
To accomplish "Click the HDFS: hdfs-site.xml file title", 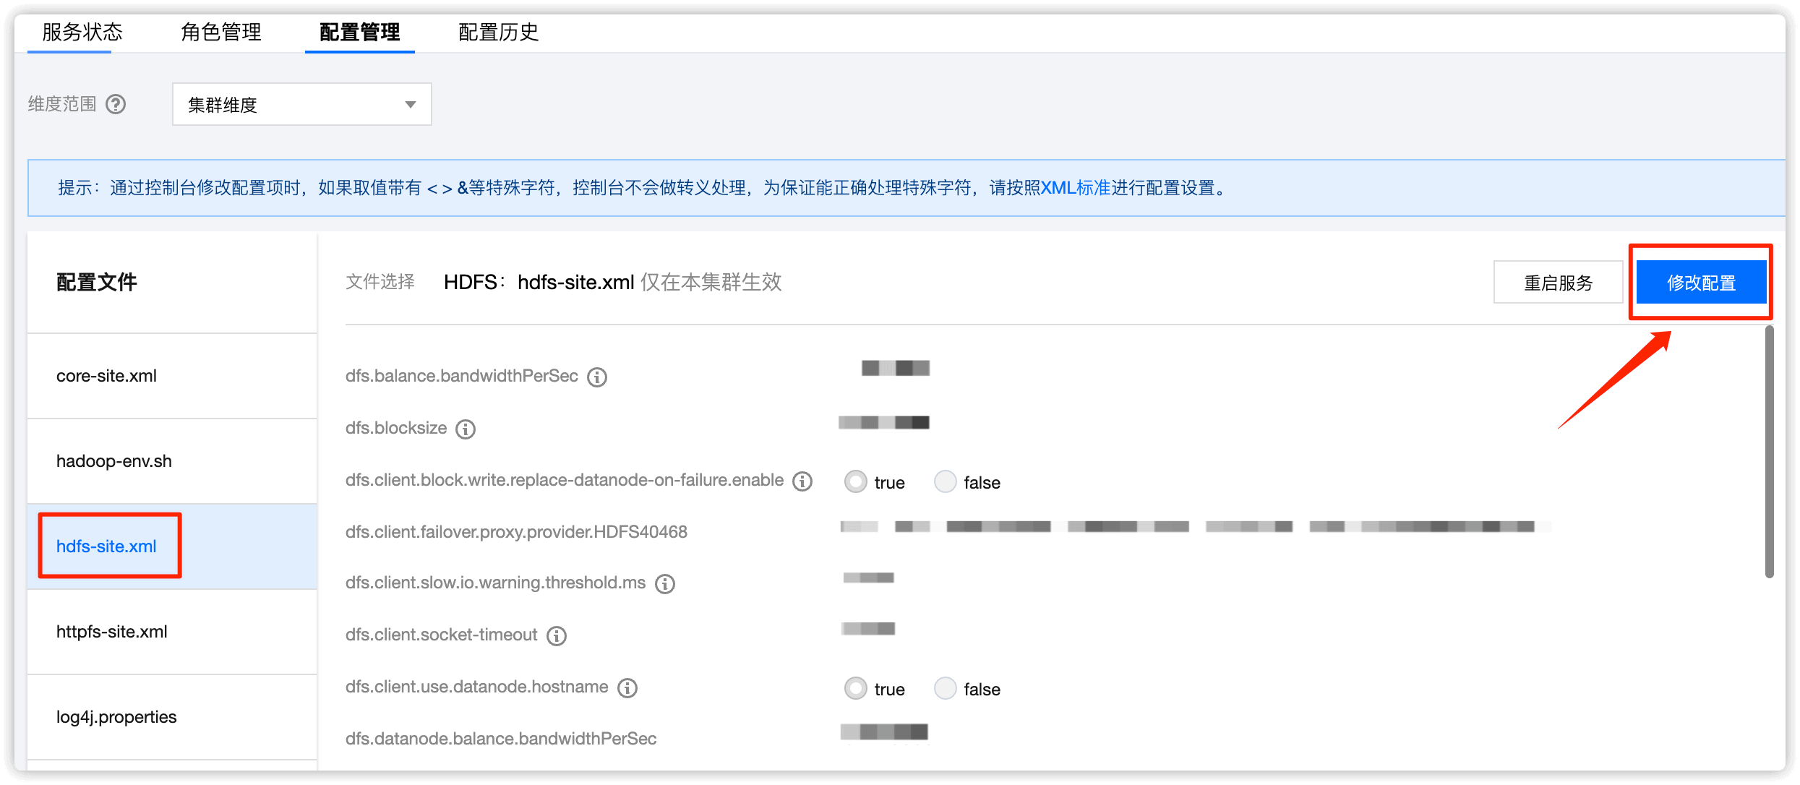I will click(539, 282).
